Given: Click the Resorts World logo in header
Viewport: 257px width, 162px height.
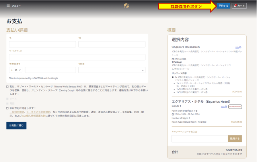Looking at the screenshot, I should (126, 6).
